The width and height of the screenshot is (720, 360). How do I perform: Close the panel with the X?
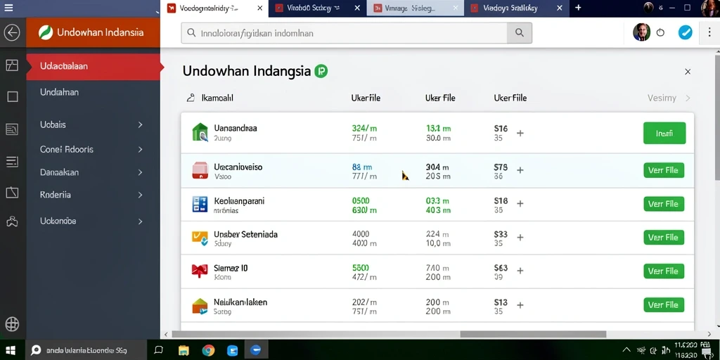pos(688,72)
